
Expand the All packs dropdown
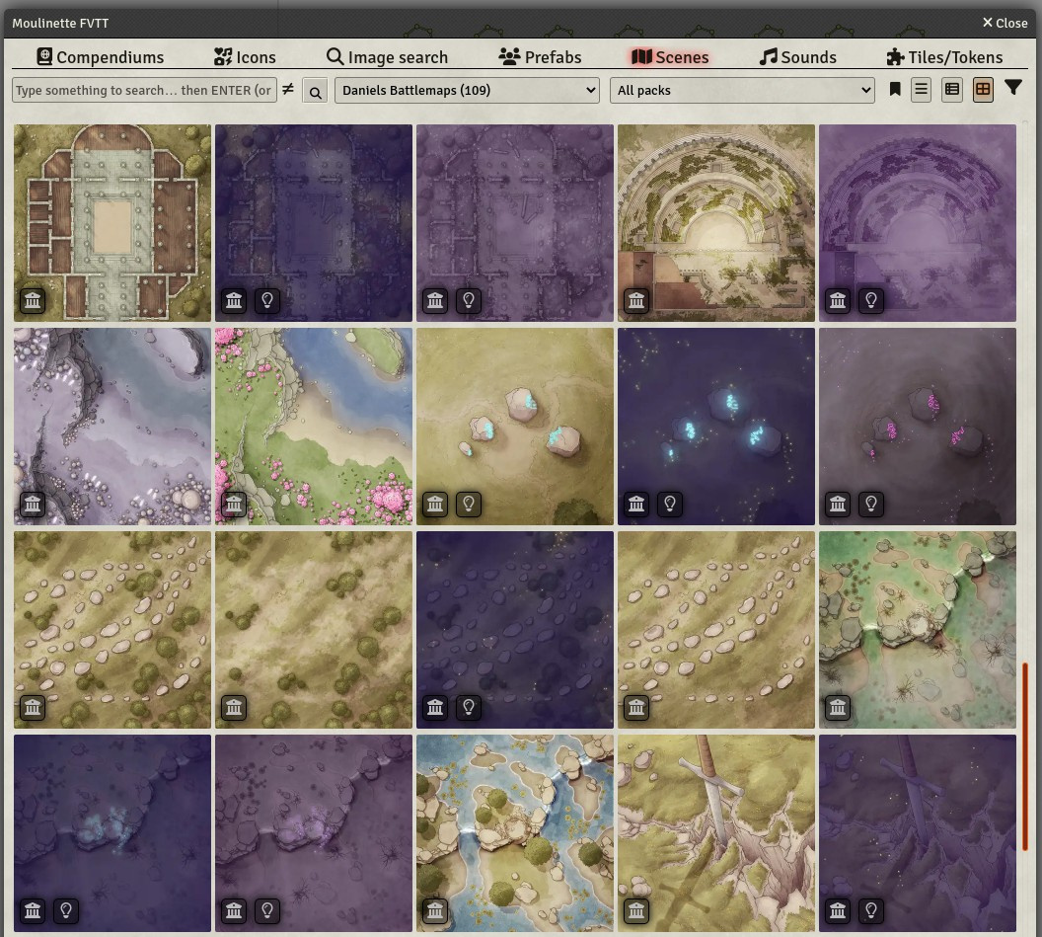pyautogui.click(x=742, y=91)
